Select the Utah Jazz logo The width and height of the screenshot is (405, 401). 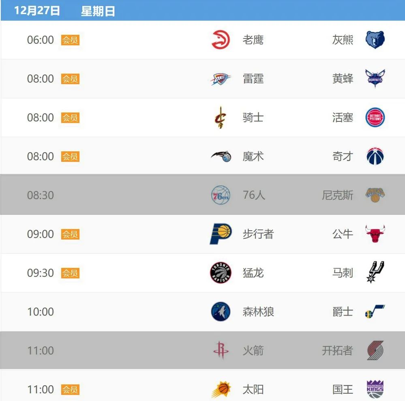[x=375, y=312]
